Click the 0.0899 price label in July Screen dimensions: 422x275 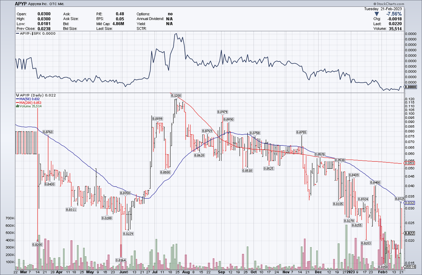click(158, 119)
